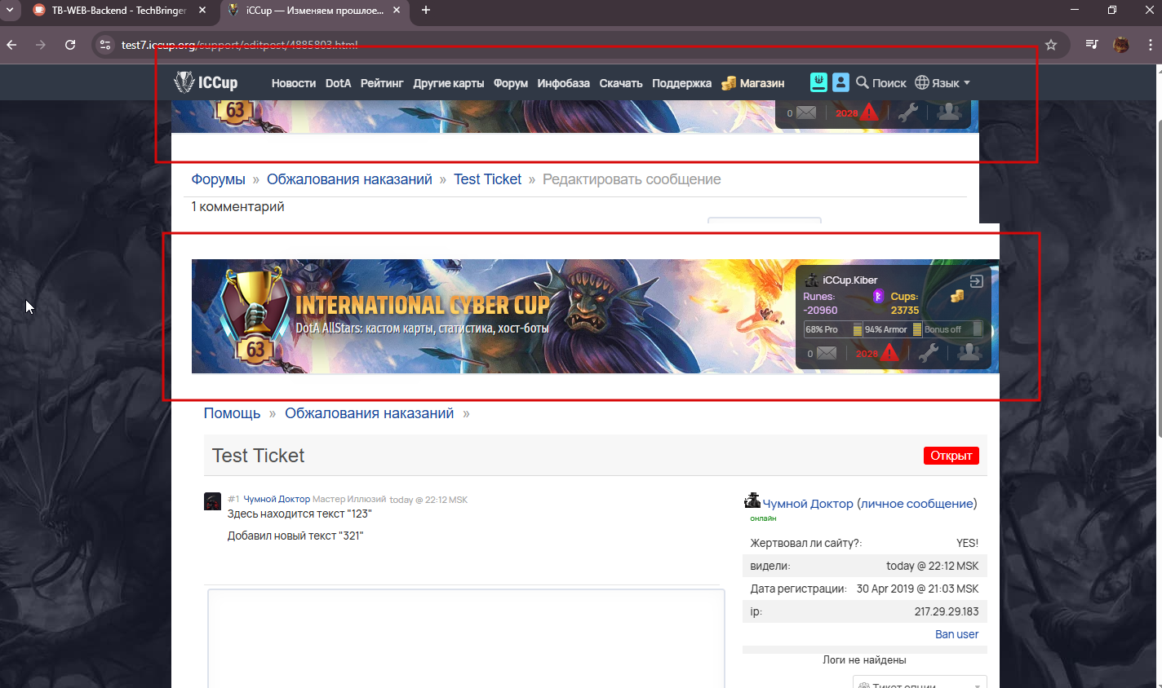Screen dimensions: 1162x688
Task: Click Обжалования наказаний after the Помощь breadcrumb
Action: (x=369, y=413)
